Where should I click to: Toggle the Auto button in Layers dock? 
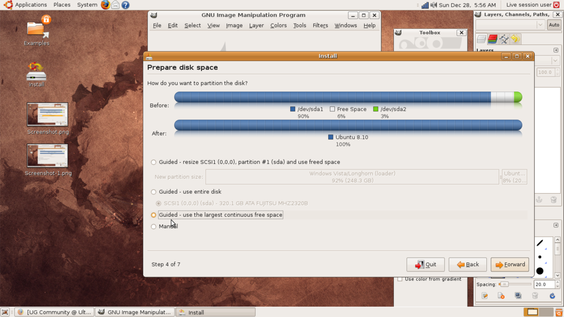pos(554,25)
